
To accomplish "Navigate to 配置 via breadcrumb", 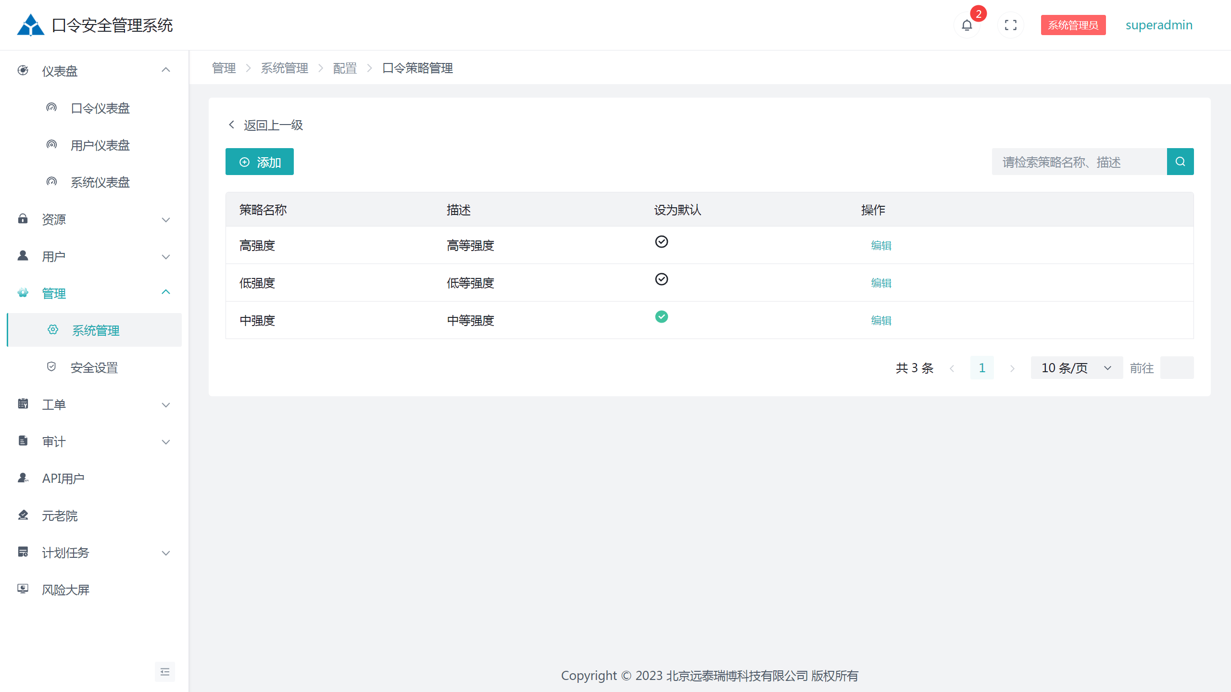I will 344,68.
